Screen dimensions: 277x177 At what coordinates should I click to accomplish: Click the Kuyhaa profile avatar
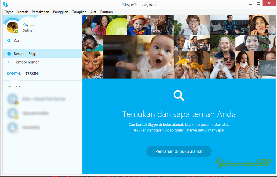click(x=13, y=27)
